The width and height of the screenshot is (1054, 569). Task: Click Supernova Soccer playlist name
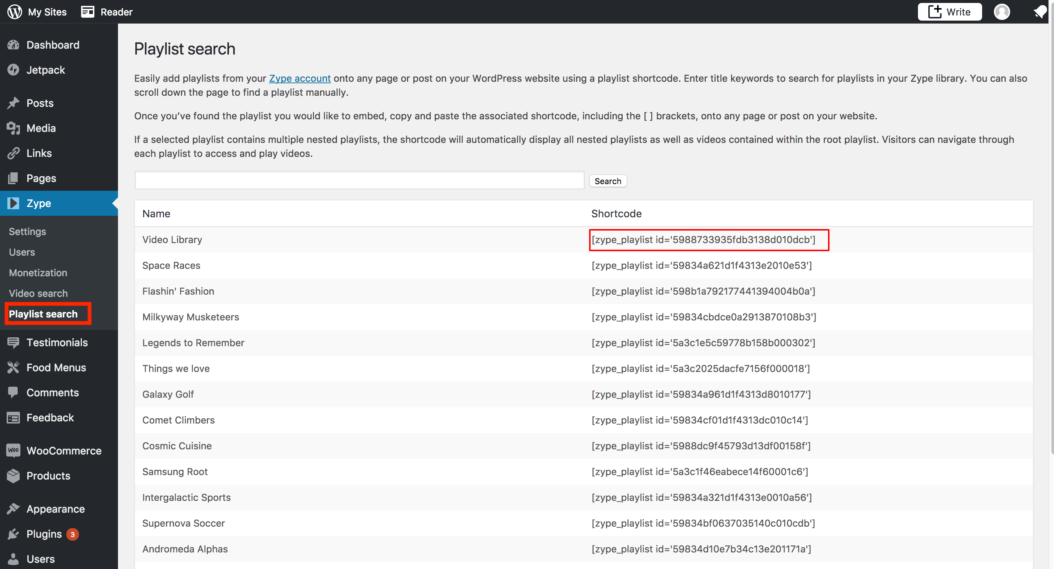coord(183,523)
